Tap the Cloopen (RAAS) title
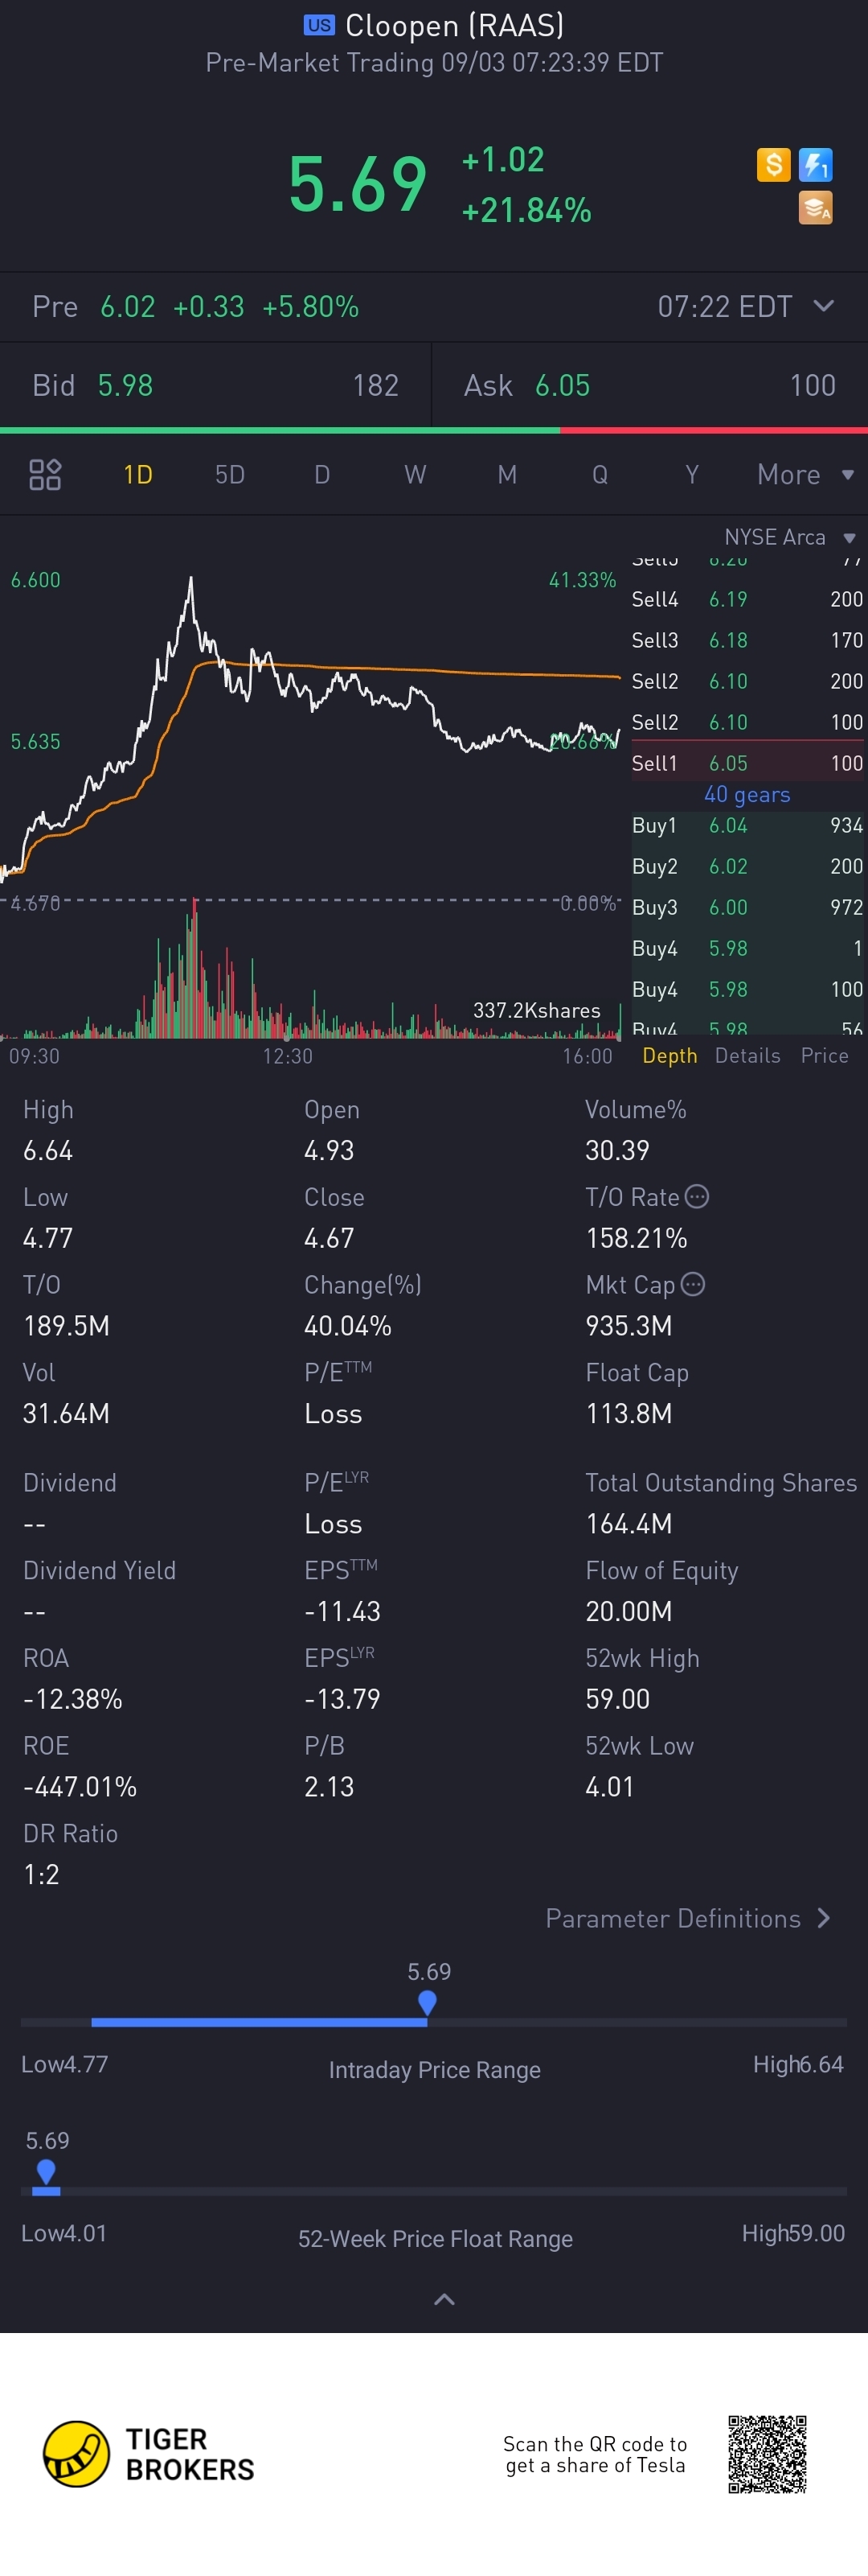 [x=454, y=25]
